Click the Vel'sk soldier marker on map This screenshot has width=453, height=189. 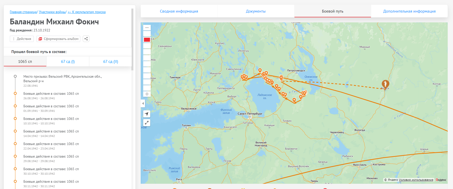pyautogui.click(x=385, y=84)
